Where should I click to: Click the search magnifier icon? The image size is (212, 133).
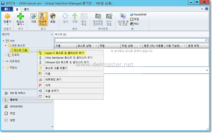coord(206,40)
